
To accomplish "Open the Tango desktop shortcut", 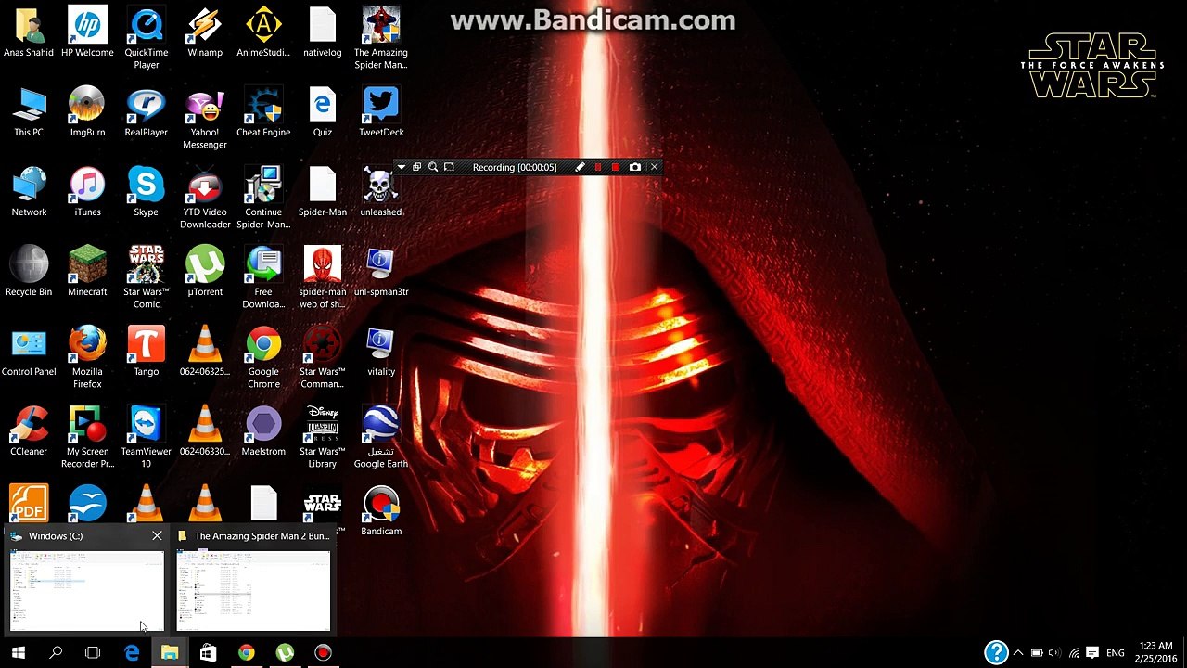I will click(x=146, y=352).
